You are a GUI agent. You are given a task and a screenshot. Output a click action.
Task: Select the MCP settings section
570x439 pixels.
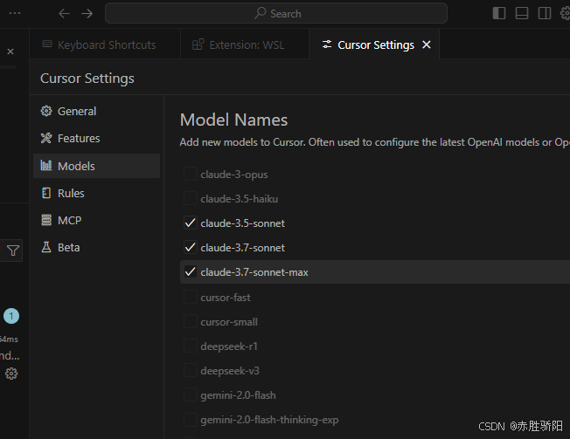69,221
